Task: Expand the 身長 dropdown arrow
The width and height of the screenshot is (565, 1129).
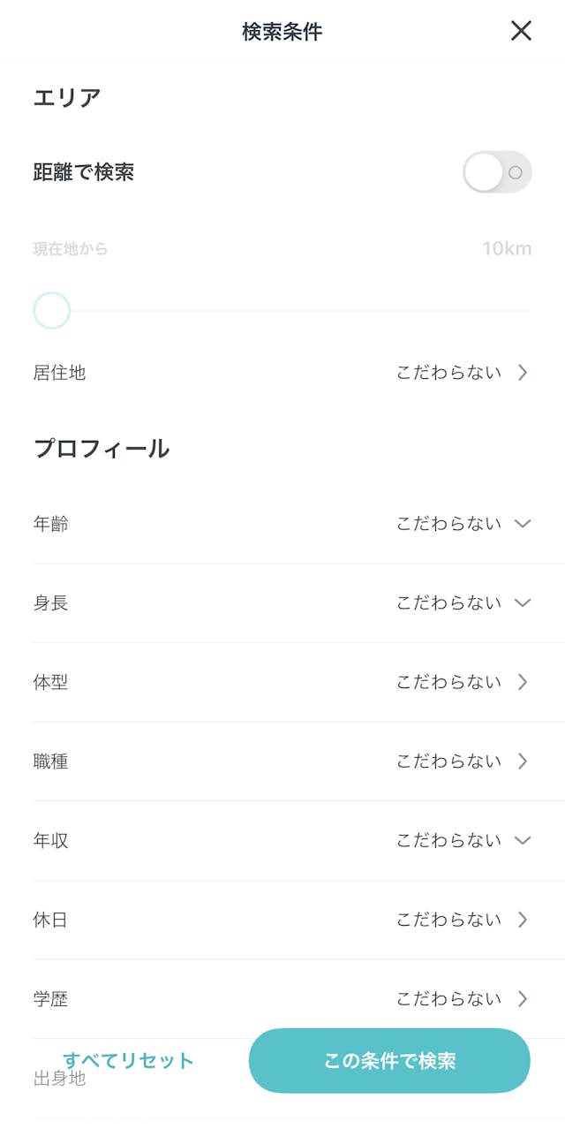Action: point(523,603)
